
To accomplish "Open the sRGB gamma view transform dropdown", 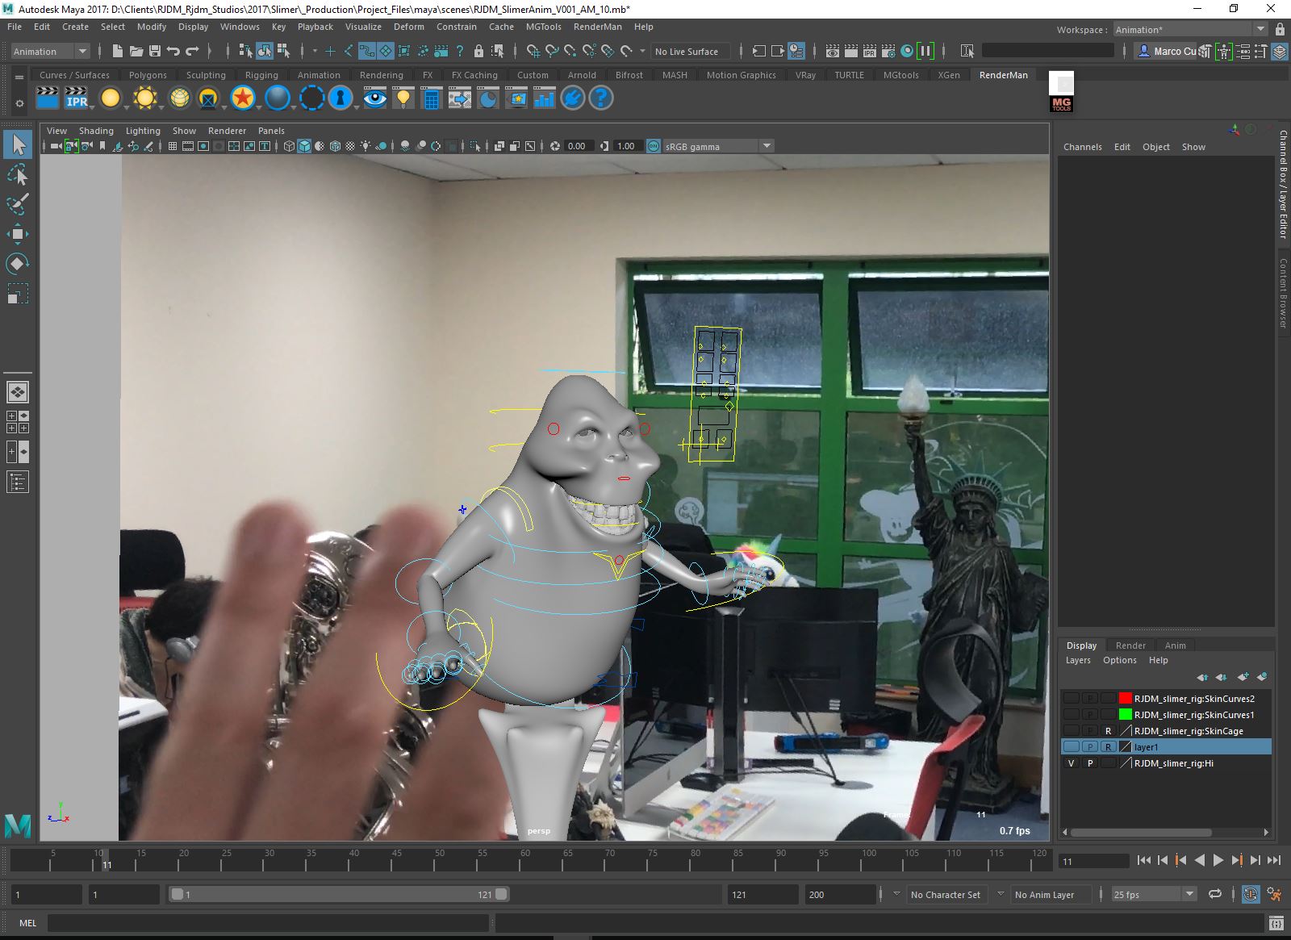I will point(717,146).
